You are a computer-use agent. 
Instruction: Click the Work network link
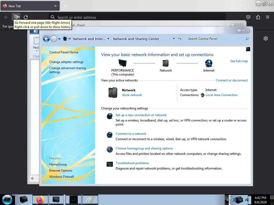click(132, 95)
